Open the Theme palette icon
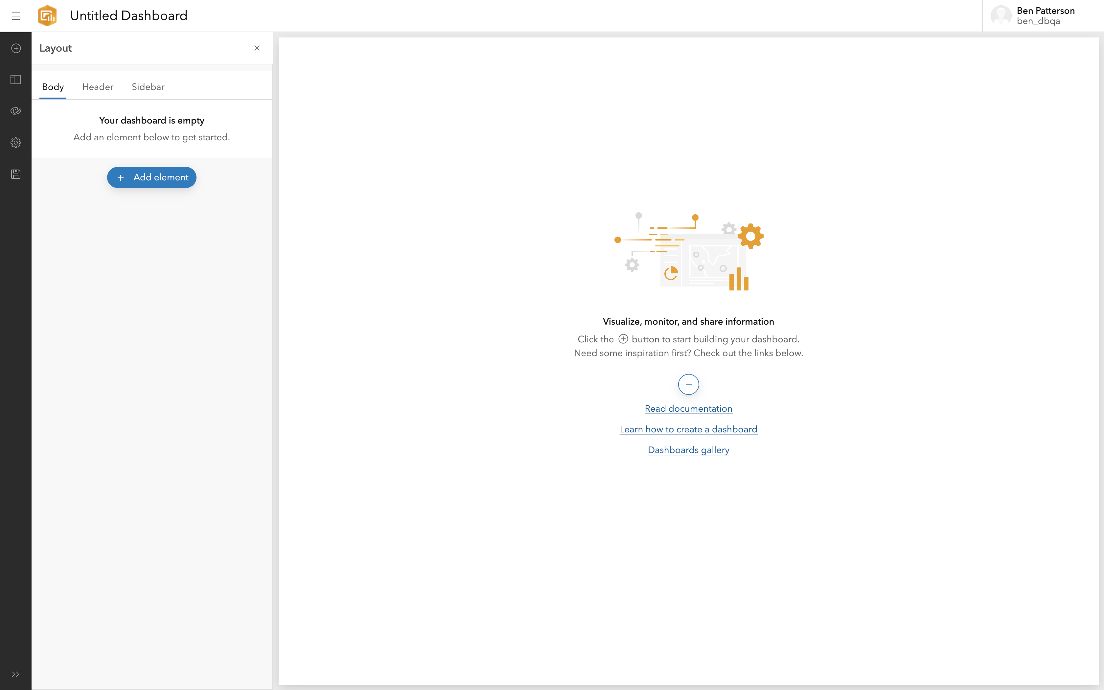This screenshot has height=690, width=1104. 15,111
